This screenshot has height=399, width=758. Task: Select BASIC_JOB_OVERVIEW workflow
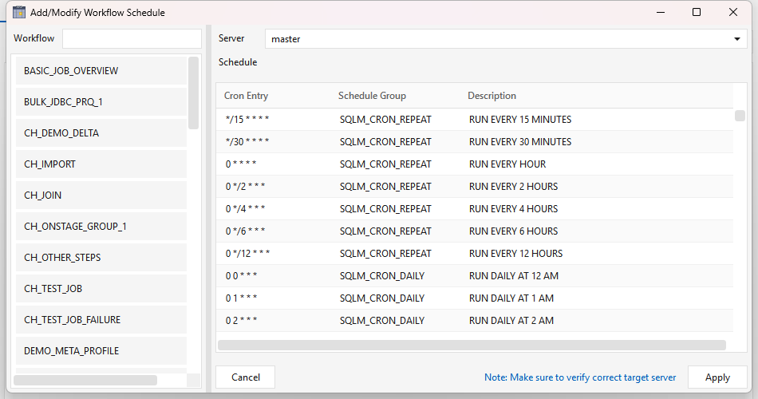click(101, 70)
